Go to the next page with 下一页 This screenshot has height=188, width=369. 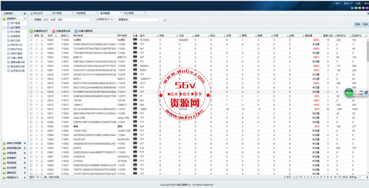click(343, 177)
